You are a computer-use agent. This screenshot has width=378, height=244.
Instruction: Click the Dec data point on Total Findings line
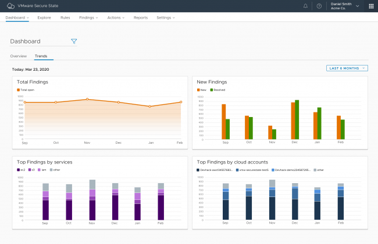119,103
